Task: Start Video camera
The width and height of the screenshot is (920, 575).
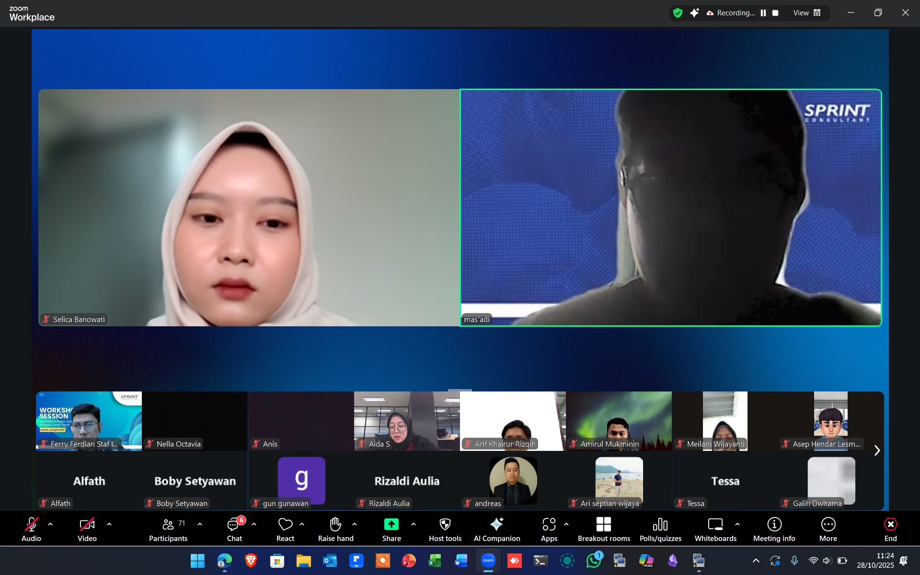Action: point(87,525)
